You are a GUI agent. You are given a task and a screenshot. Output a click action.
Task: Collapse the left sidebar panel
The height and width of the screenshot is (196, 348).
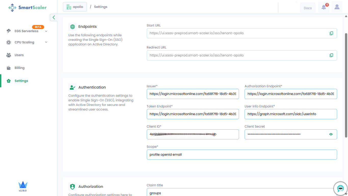(x=53, y=17)
